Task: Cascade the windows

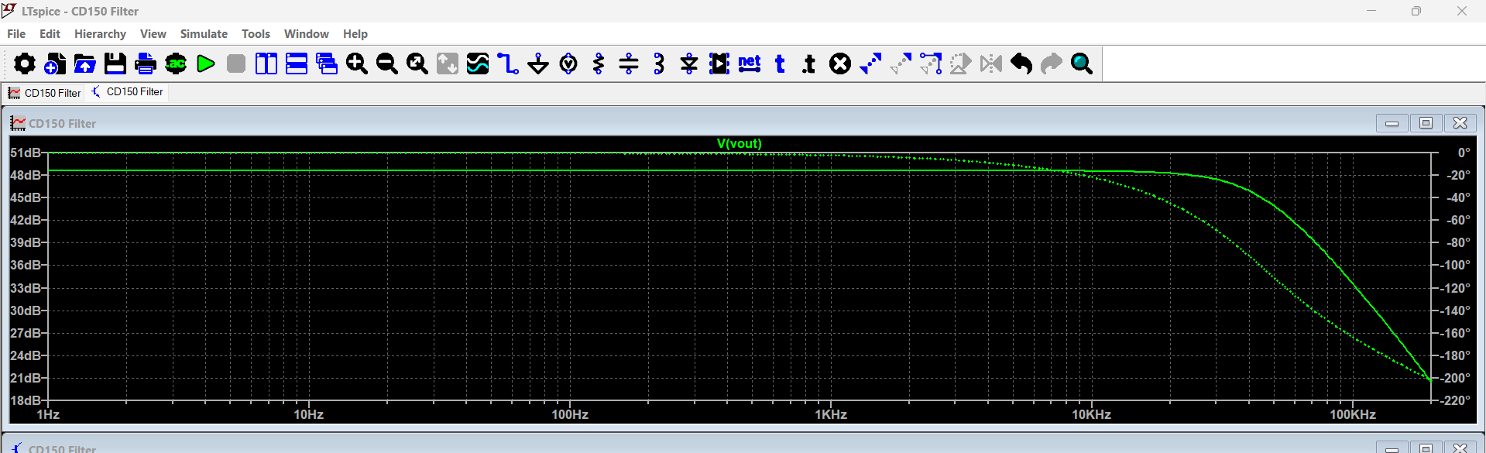Action: 327,63
